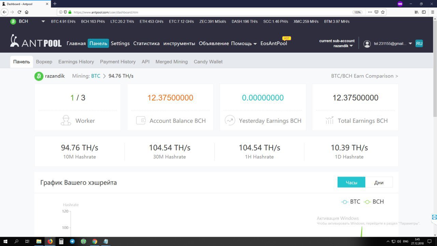Click the Yesterday Earnings trend icon
The height and width of the screenshot is (246, 437).
click(x=230, y=120)
